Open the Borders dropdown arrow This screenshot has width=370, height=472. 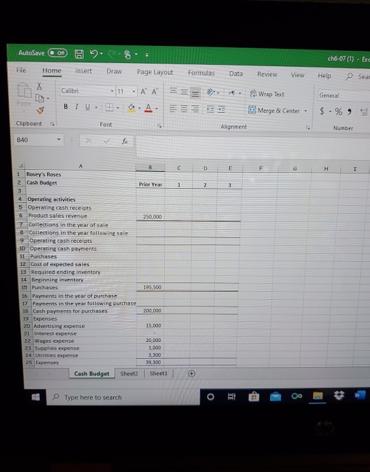click(x=118, y=108)
